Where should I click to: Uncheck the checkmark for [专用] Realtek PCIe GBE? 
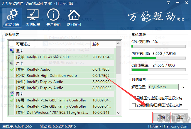[12, 100]
